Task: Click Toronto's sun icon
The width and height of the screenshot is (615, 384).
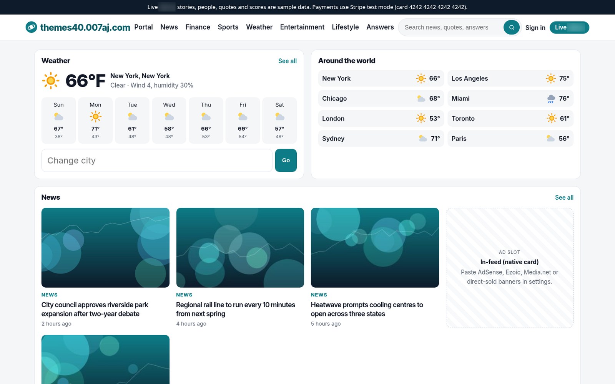Action: pos(552,118)
